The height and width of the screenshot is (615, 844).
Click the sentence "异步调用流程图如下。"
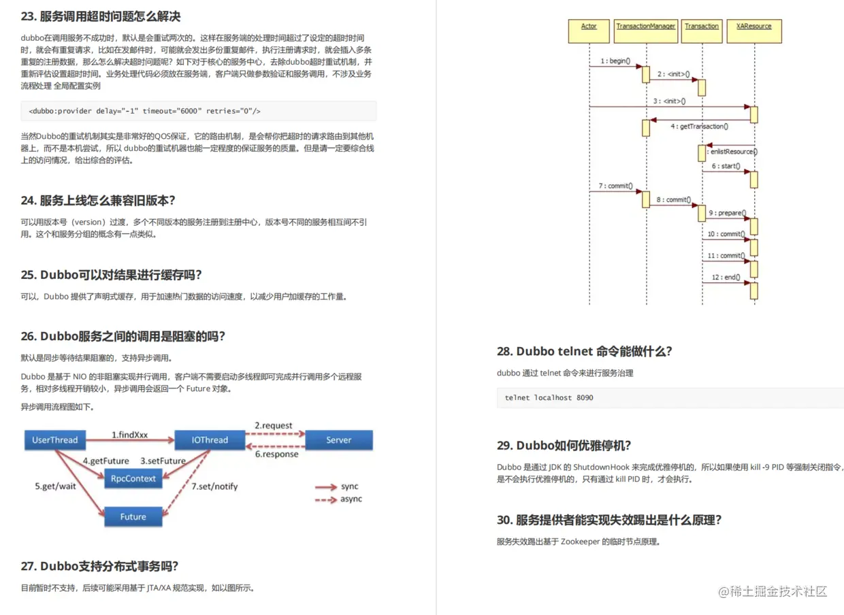point(58,407)
